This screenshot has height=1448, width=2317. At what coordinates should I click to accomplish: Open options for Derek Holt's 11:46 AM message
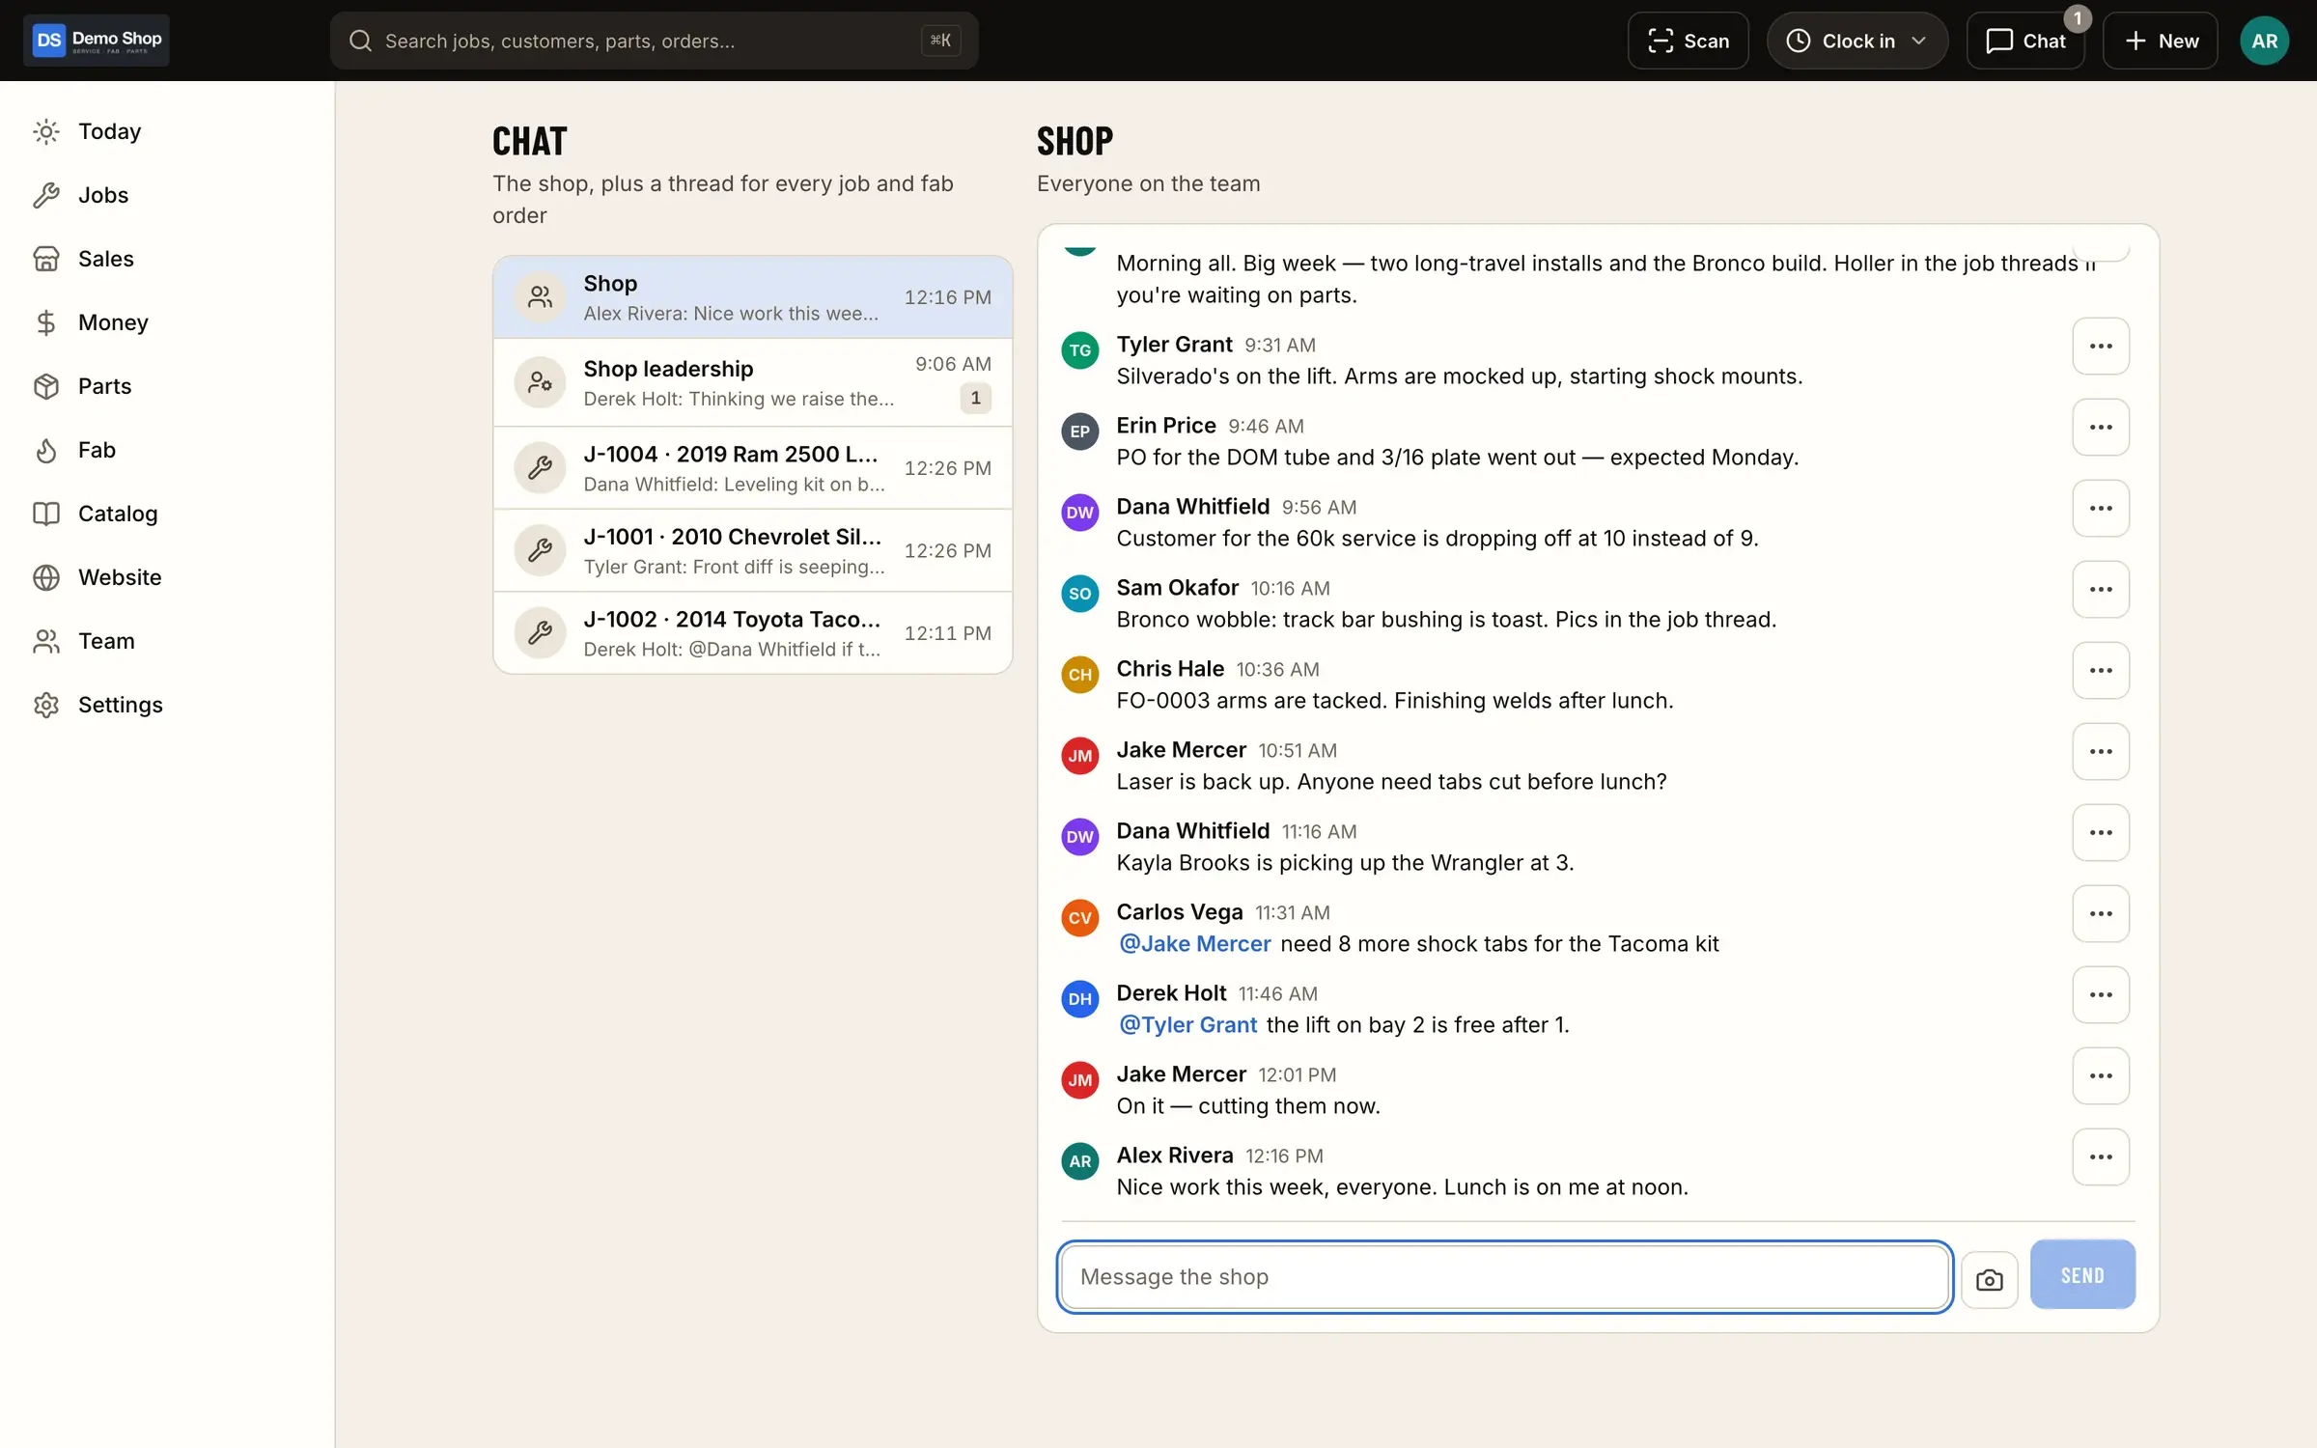pyautogui.click(x=2101, y=994)
